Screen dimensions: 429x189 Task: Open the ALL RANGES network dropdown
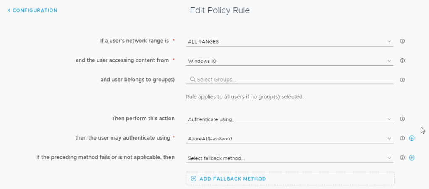pos(290,41)
